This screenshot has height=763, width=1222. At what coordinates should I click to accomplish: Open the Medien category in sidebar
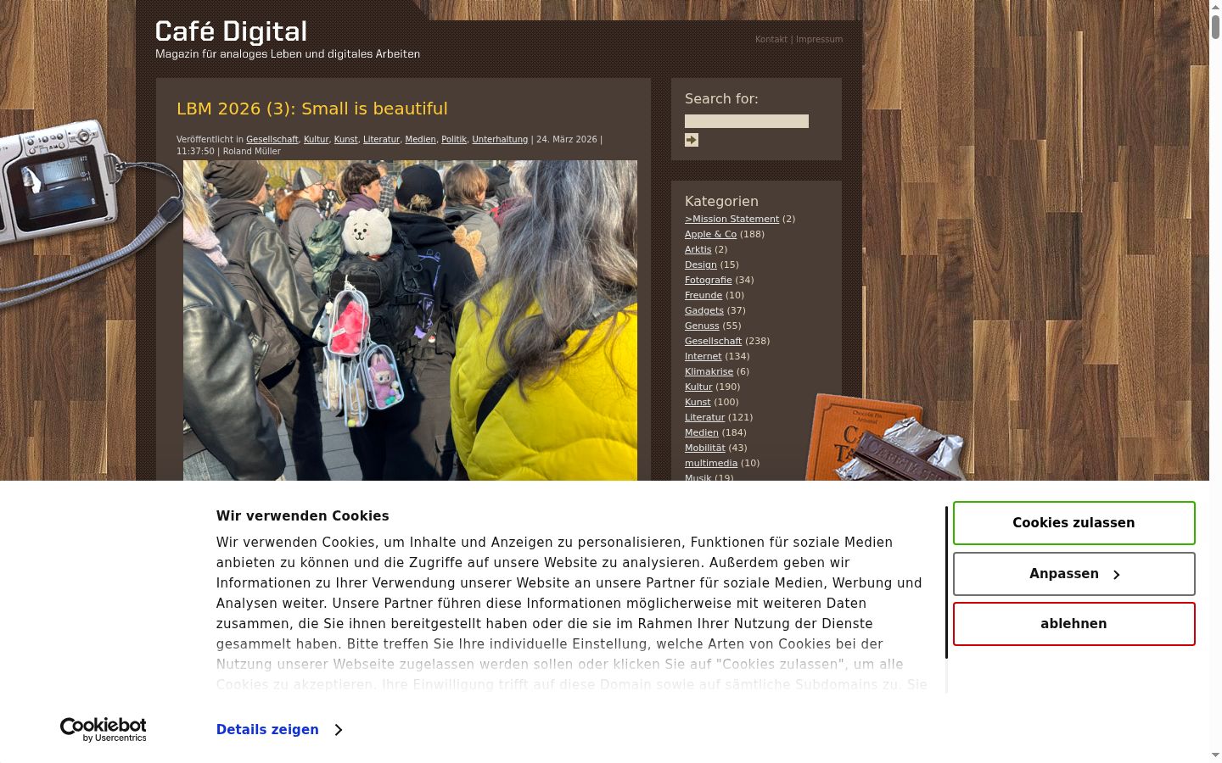701,432
